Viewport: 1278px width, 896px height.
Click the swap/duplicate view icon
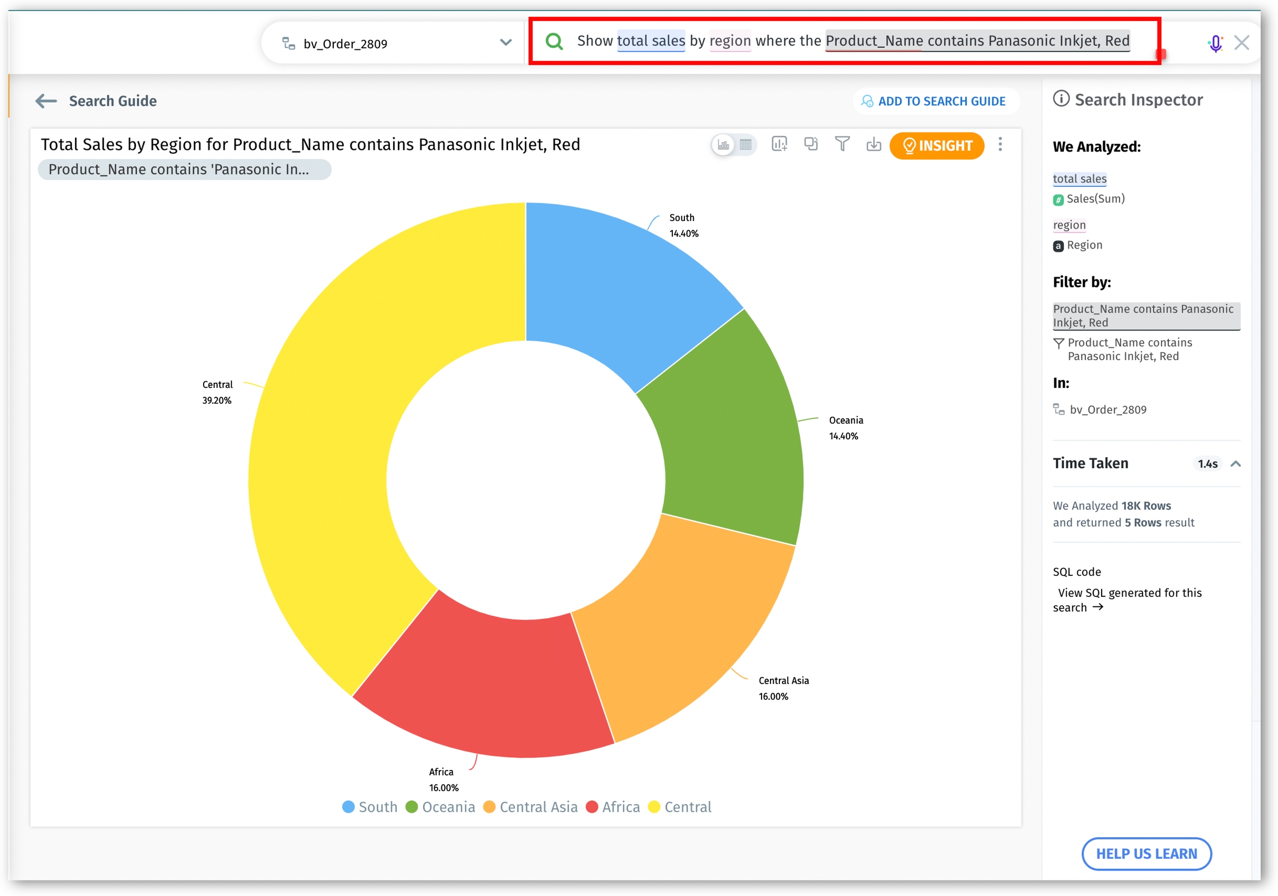[811, 145]
